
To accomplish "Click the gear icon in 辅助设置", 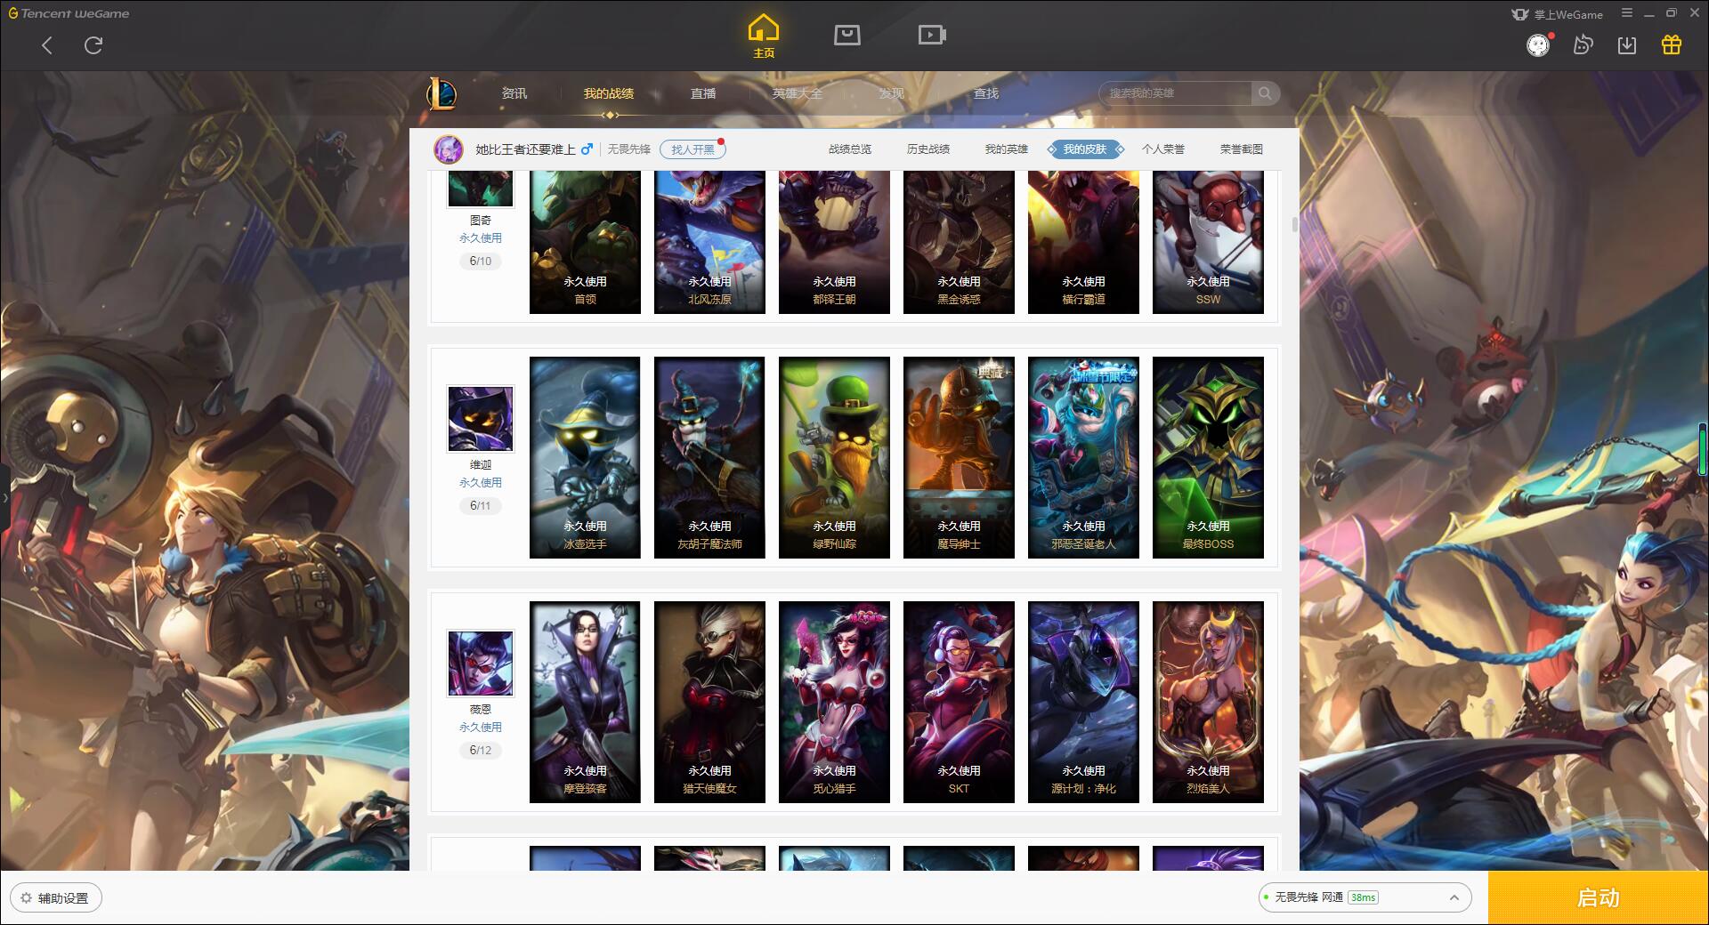I will pyautogui.click(x=26, y=898).
